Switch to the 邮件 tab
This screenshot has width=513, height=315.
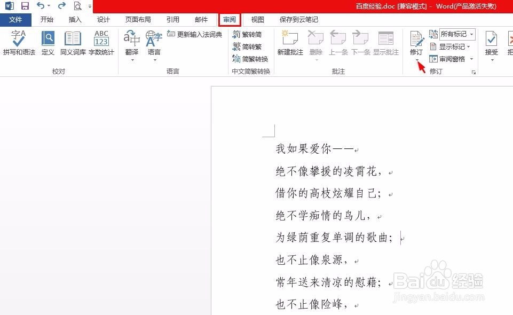tap(201, 20)
